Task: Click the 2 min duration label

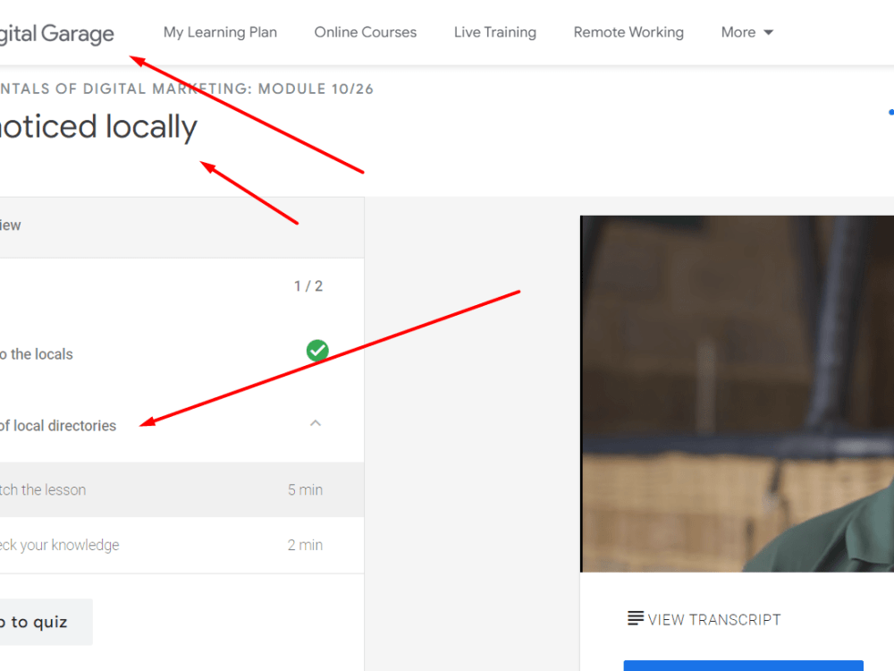Action: pos(305,545)
